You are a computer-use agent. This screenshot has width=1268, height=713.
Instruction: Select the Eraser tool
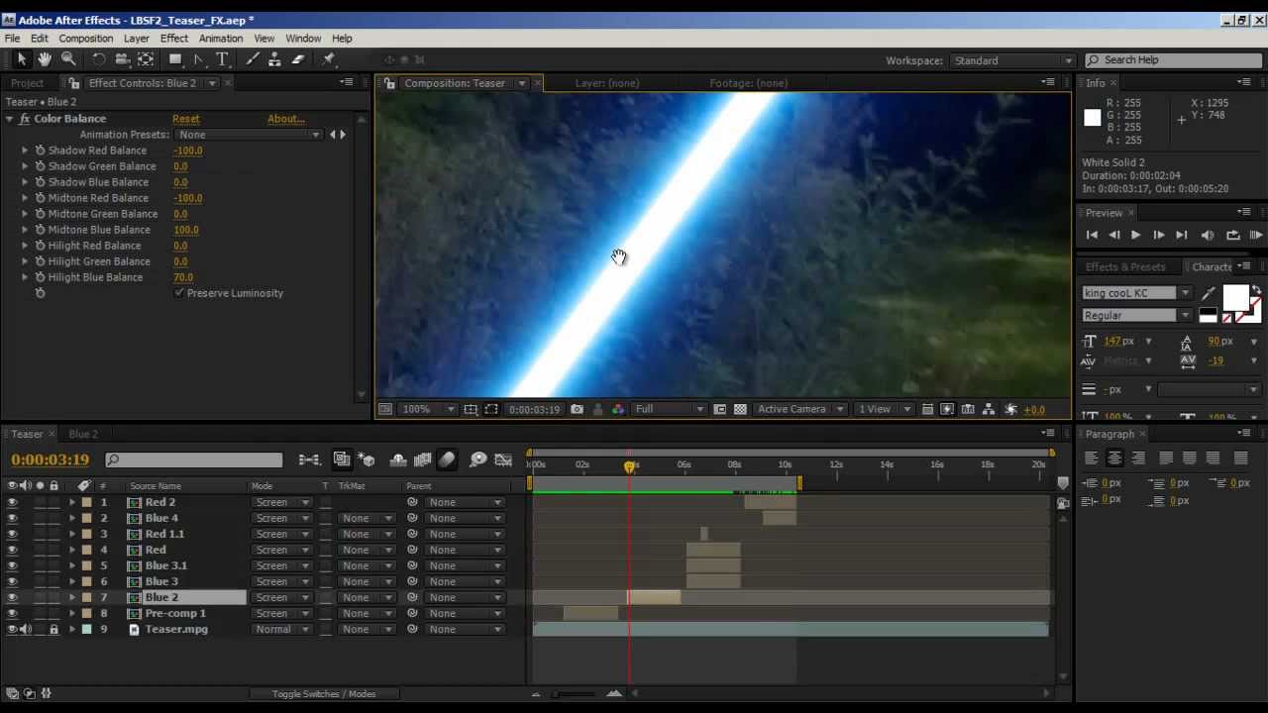(x=298, y=59)
